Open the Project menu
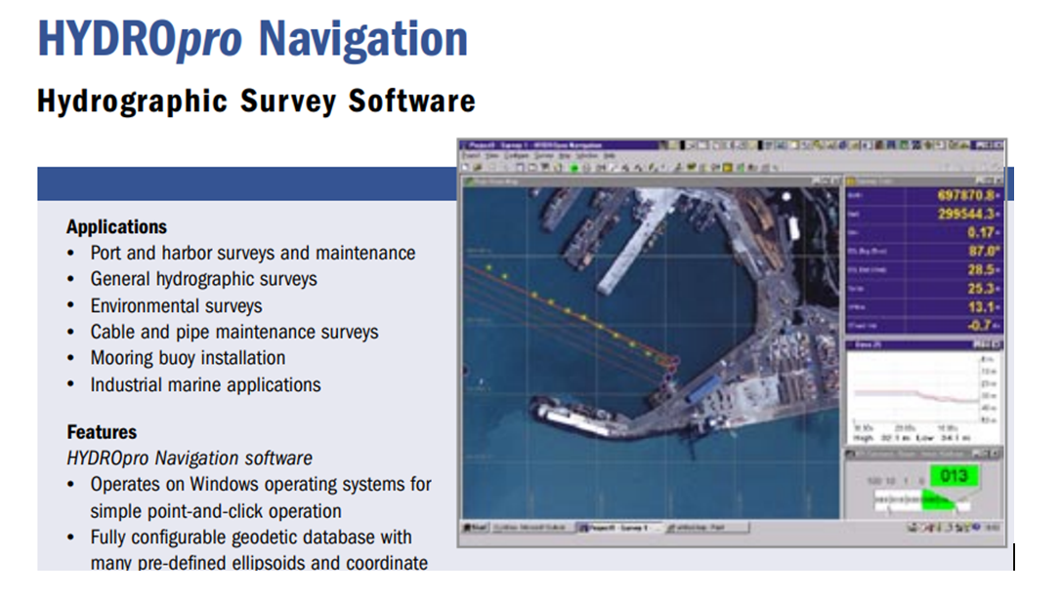The image size is (1061, 597). coord(470,156)
